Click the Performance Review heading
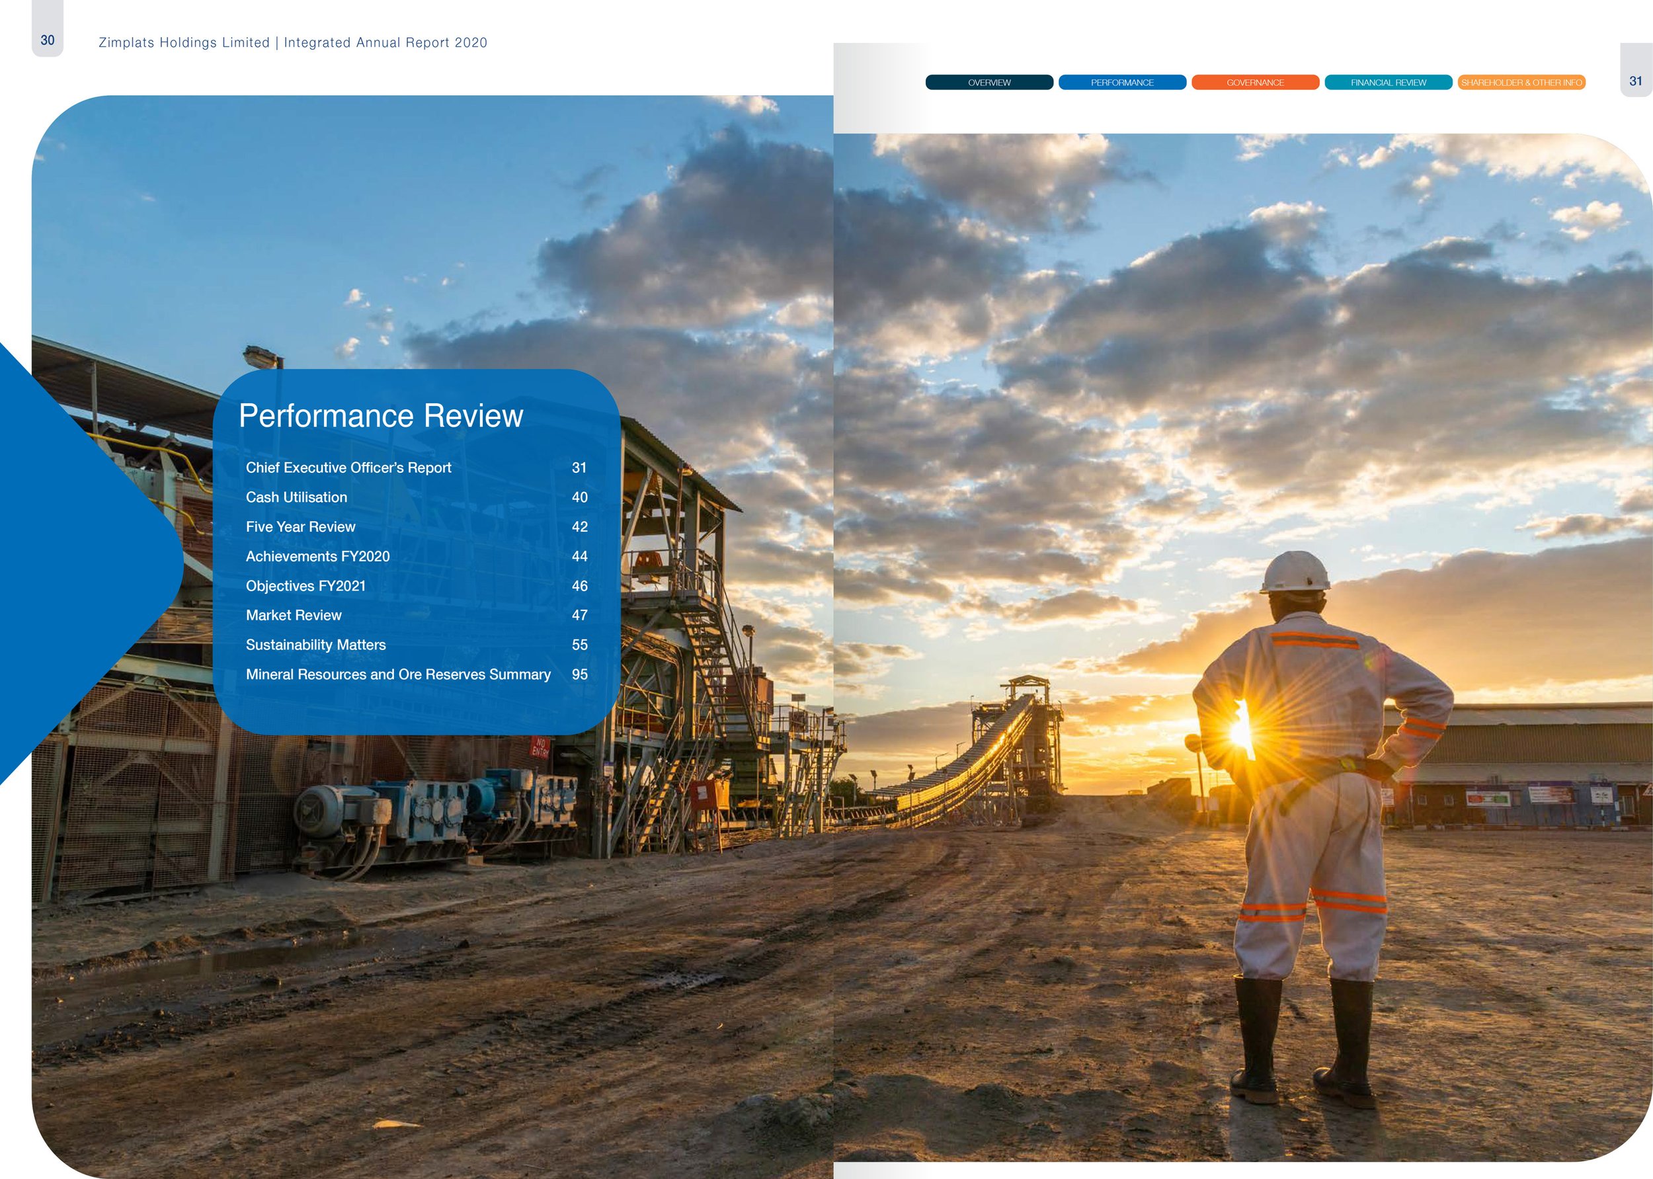Viewport: 1653px width, 1179px height. (x=380, y=416)
